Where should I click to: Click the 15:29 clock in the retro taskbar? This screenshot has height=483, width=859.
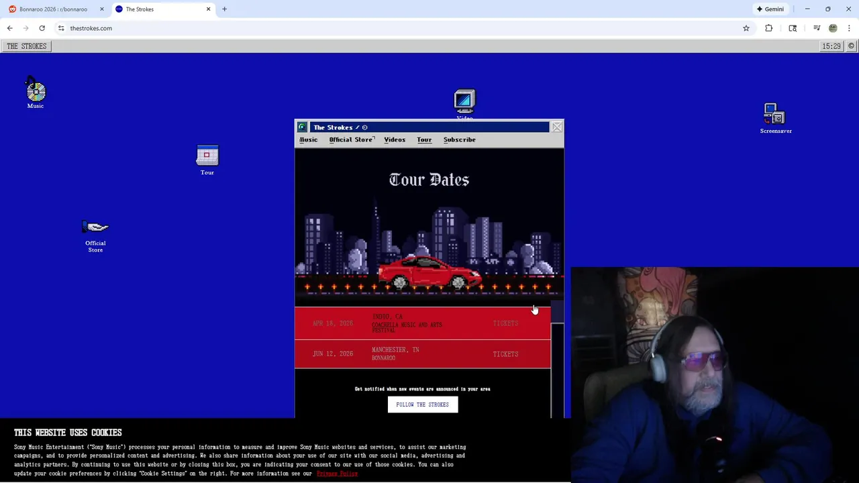[x=831, y=46]
